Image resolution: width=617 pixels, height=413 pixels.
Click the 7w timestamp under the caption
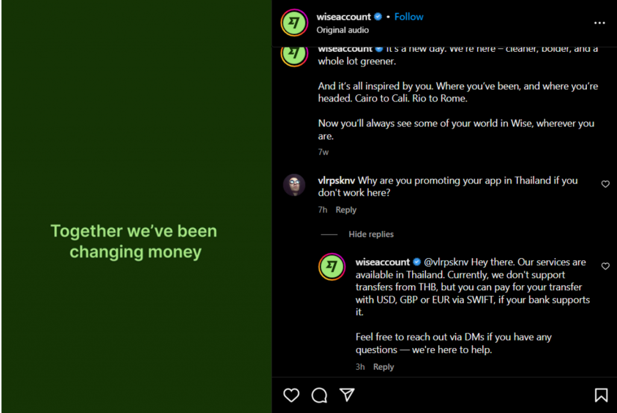[x=324, y=152]
